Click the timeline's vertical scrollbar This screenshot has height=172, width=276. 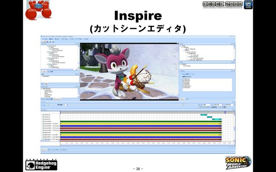tap(234, 128)
